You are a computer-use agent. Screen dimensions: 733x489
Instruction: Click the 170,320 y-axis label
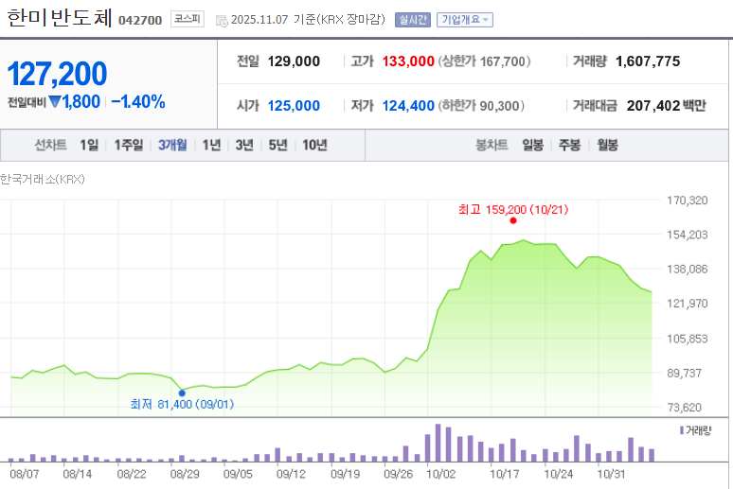click(x=688, y=201)
